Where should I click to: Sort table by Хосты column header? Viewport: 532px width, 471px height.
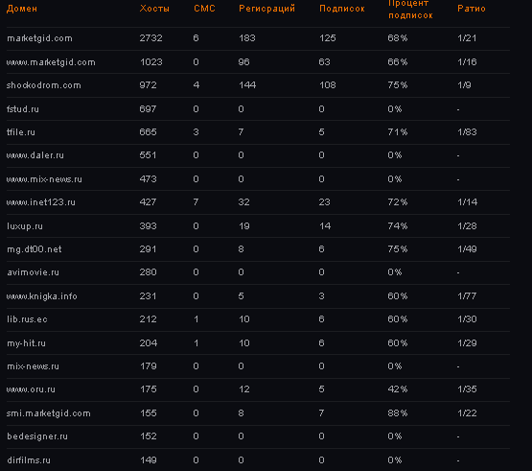point(154,9)
